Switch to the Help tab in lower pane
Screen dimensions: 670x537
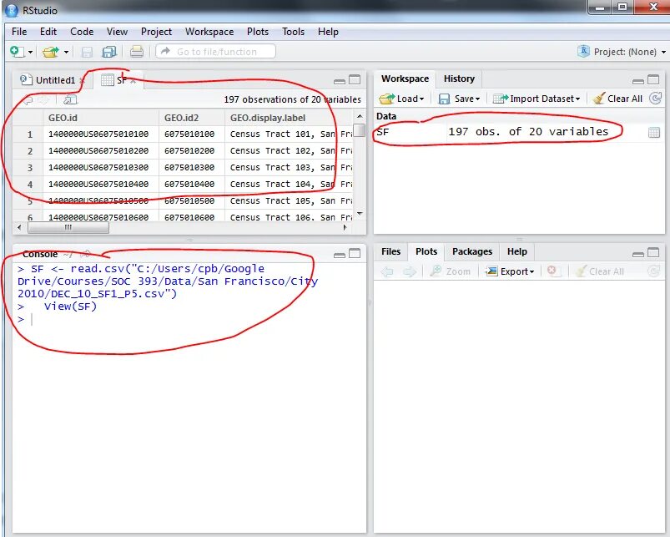(x=517, y=251)
